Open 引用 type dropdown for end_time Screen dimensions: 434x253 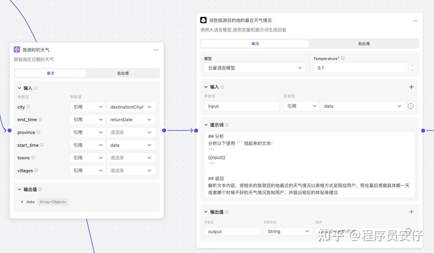(x=88, y=119)
